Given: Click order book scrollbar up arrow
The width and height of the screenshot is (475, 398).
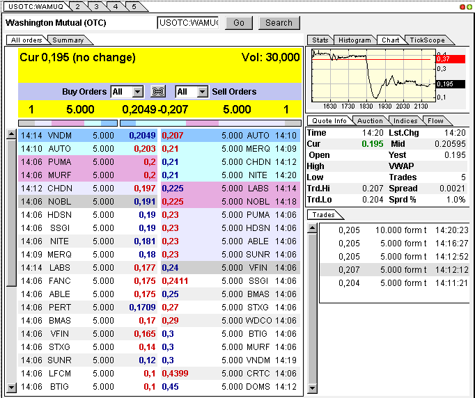Looking at the screenshot, I should 12,134.
